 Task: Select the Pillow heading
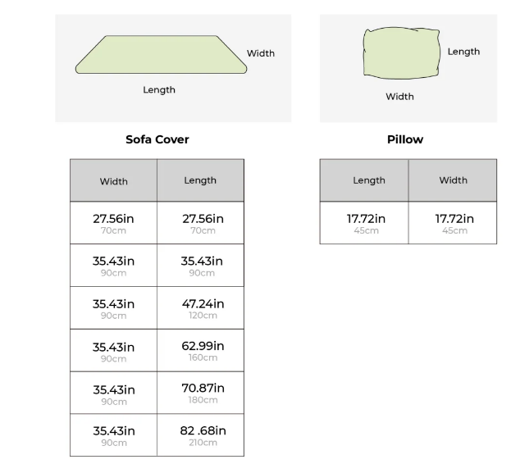coord(405,139)
